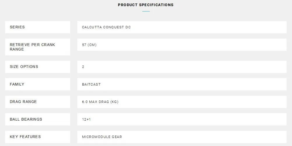Click the blue underline beneath the heading
The width and height of the screenshot is (292, 146).
[146, 11]
